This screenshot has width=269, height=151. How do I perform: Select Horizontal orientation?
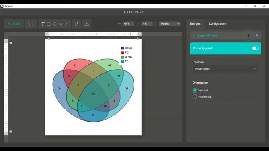(195, 96)
